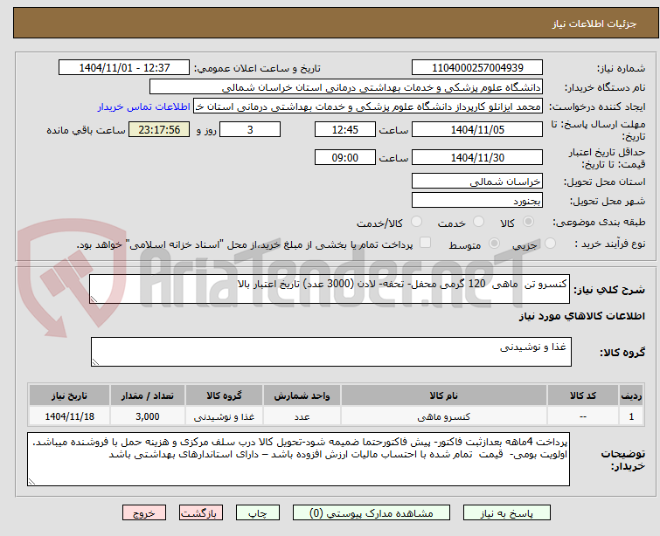Click the announcement date field 1404/11/01 - 12:37
The width and height of the screenshot is (660, 536).
tap(124, 68)
